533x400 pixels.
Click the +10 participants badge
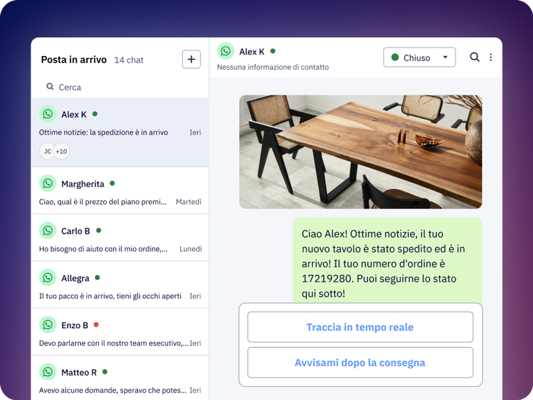[x=61, y=151]
